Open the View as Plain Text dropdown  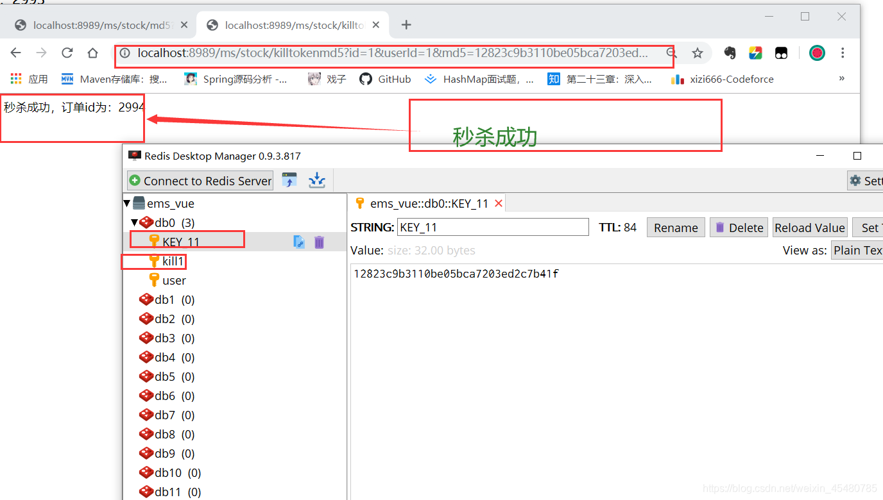857,251
